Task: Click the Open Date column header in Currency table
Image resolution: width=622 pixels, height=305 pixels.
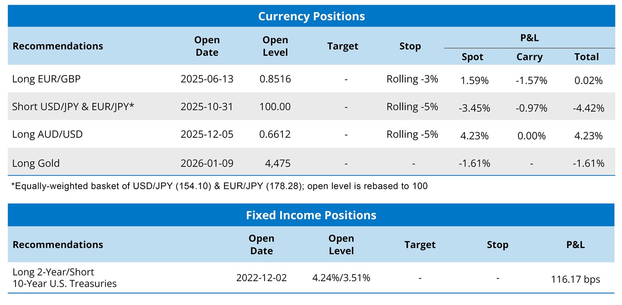Action: tap(207, 46)
